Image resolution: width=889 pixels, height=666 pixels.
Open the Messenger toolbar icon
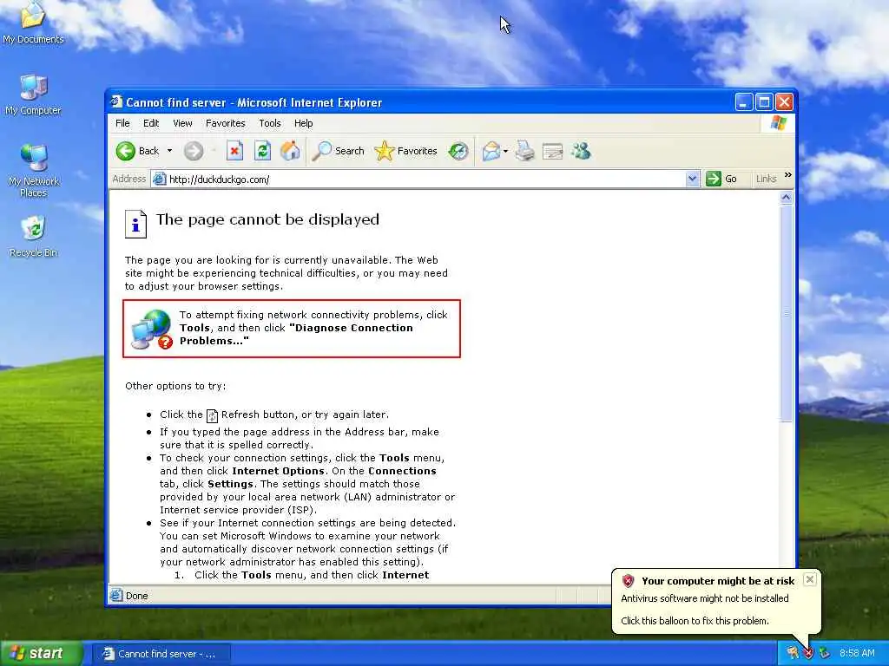pyautogui.click(x=582, y=151)
